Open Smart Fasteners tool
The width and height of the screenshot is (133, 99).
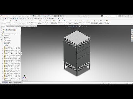pyautogui.click(x=40, y=22)
